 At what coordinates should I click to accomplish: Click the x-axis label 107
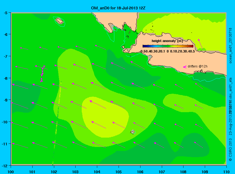162,172
